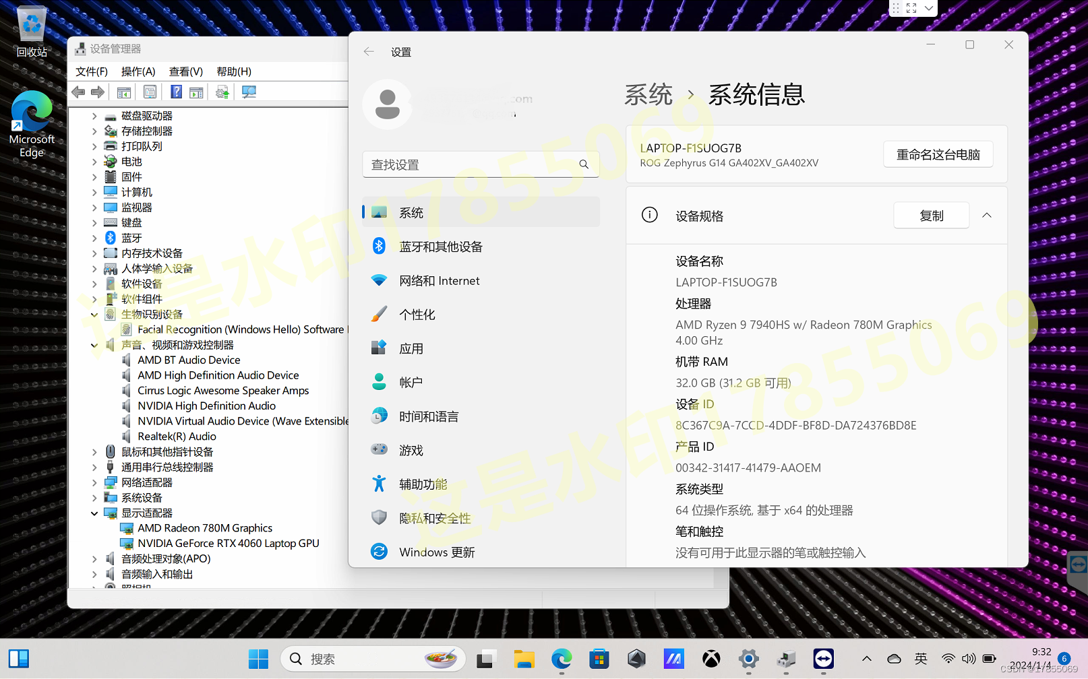This screenshot has height=679, width=1088.
Task: Select NVIDIA High Definition Audio device
Action: (206, 406)
